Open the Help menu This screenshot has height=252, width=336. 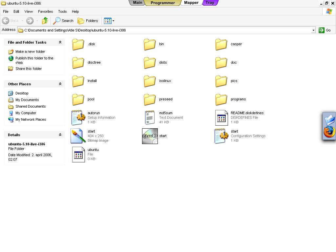pos(75,11)
